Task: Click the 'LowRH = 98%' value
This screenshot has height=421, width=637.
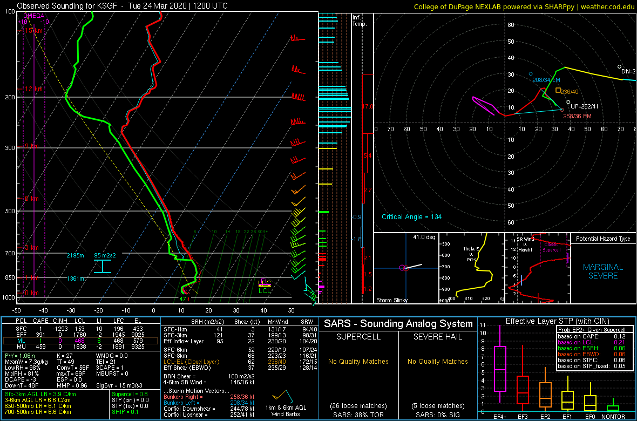Action: tap(22, 368)
